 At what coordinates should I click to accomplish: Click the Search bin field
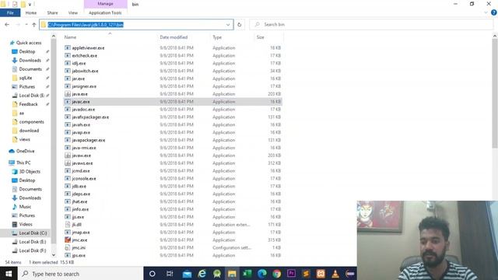[372, 24]
